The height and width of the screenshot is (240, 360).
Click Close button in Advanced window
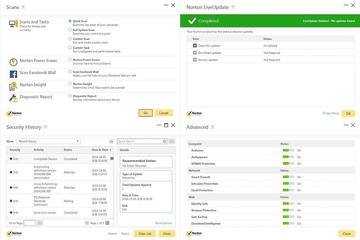pos(346,234)
